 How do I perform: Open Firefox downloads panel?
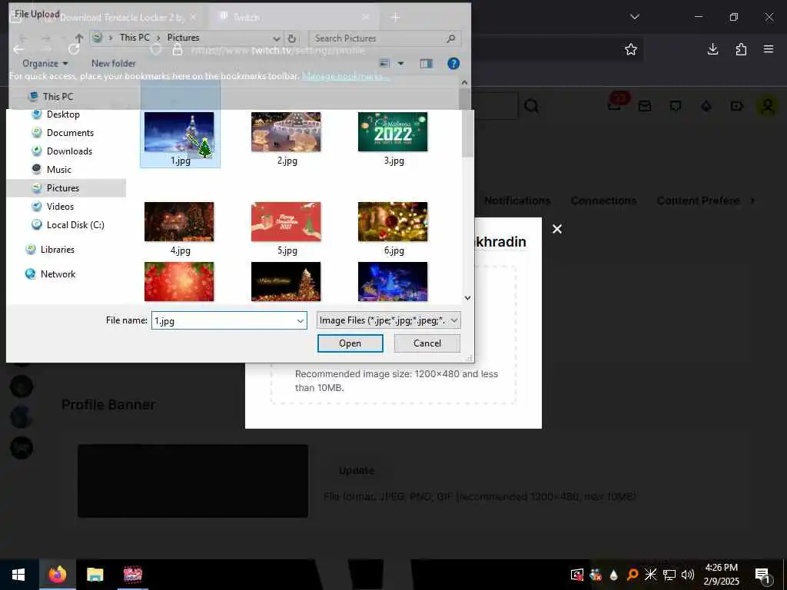[712, 49]
